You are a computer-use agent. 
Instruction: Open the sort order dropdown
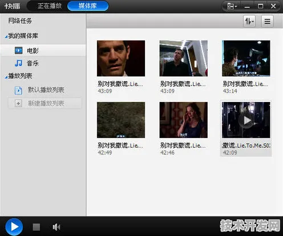point(249,21)
